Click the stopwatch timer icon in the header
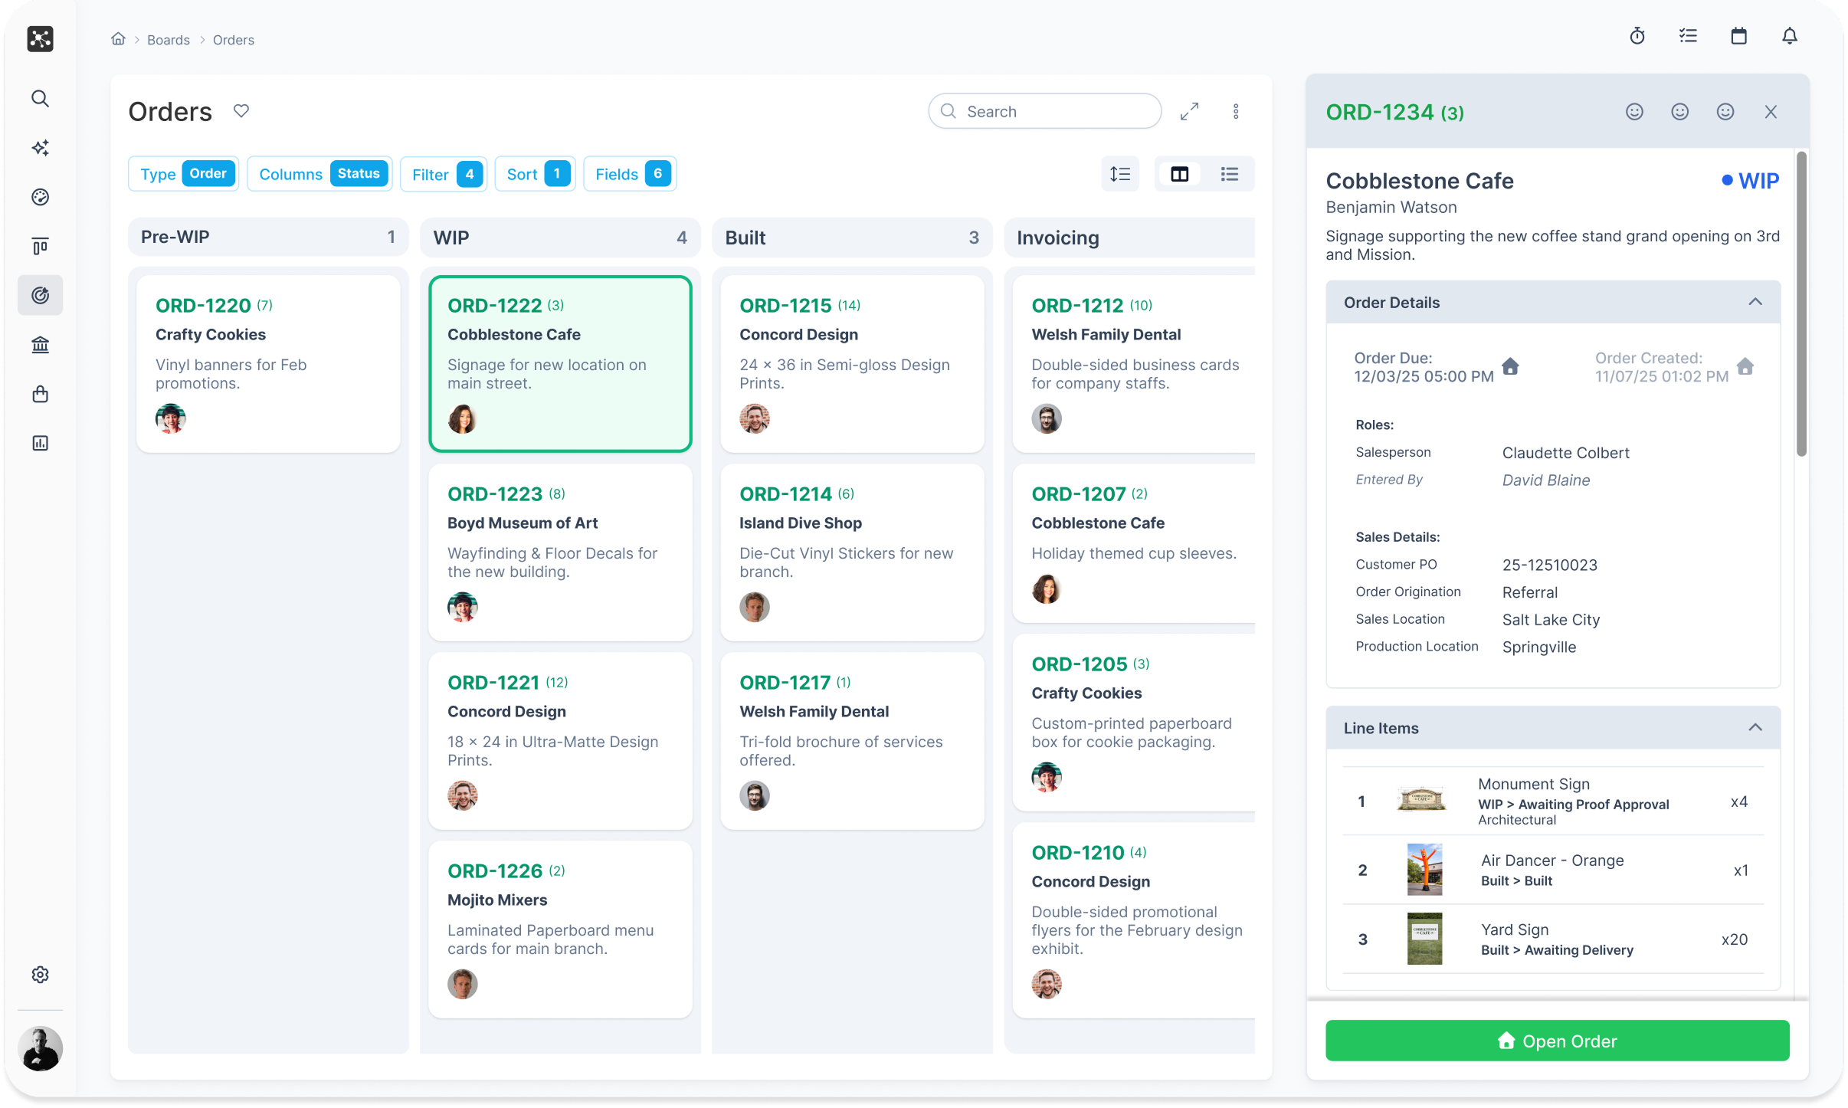The height and width of the screenshot is (1108, 1848). tap(1637, 36)
